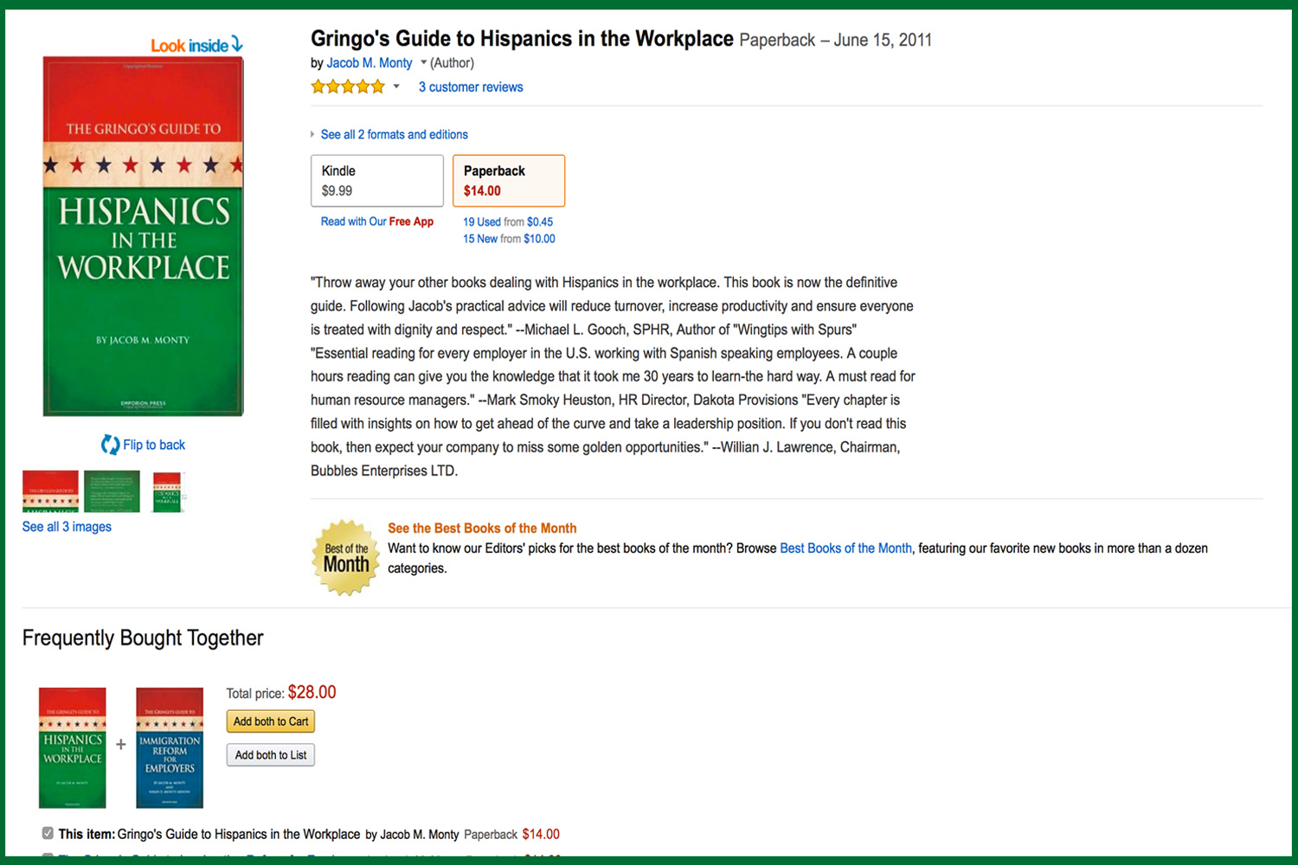Select the green back cover thumbnail
The width and height of the screenshot is (1298, 865).
[112, 491]
